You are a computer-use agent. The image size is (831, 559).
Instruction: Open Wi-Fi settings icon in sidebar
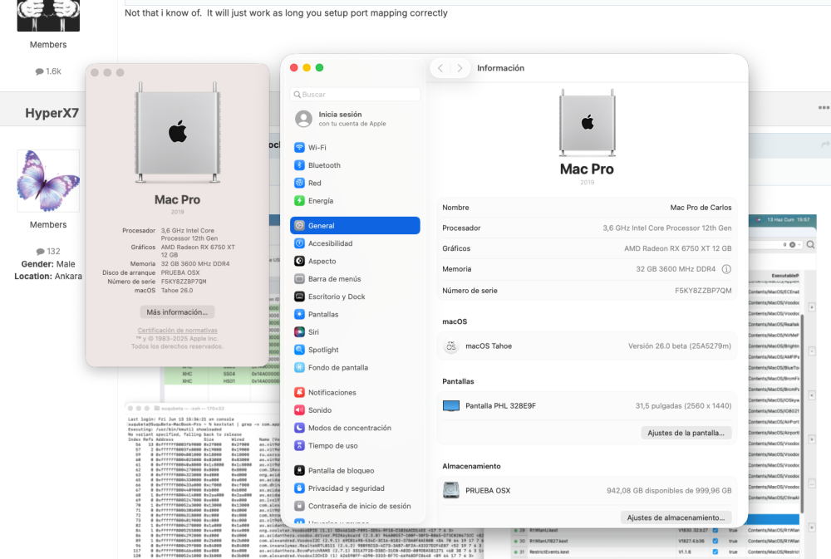pyautogui.click(x=299, y=147)
